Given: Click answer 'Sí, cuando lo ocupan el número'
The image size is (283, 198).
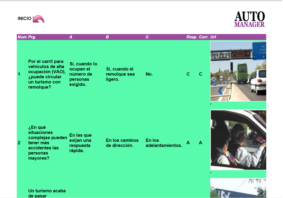Looking at the screenshot, I should point(83,74).
